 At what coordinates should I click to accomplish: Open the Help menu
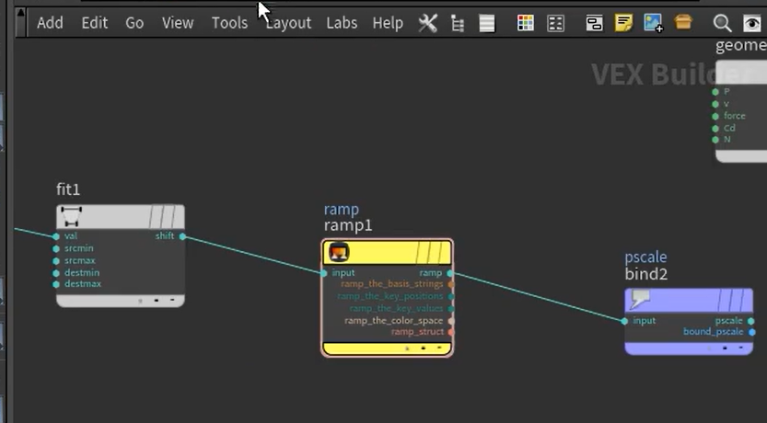tap(388, 23)
